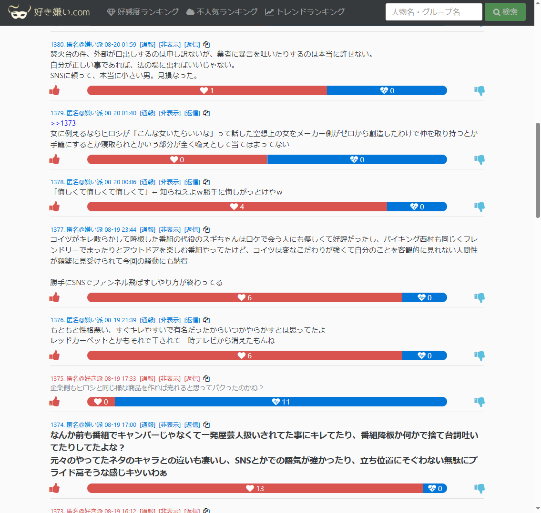Reply to comment 1377 via 返信

tap(192, 229)
